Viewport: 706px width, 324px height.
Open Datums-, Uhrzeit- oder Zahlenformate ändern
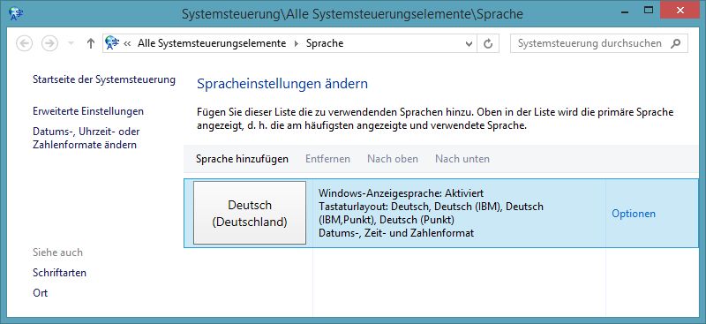(x=86, y=138)
